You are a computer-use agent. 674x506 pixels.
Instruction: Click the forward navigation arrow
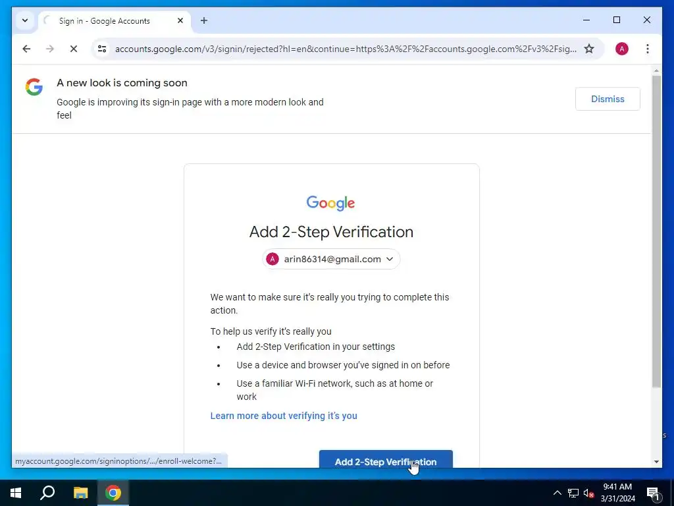[x=50, y=49]
